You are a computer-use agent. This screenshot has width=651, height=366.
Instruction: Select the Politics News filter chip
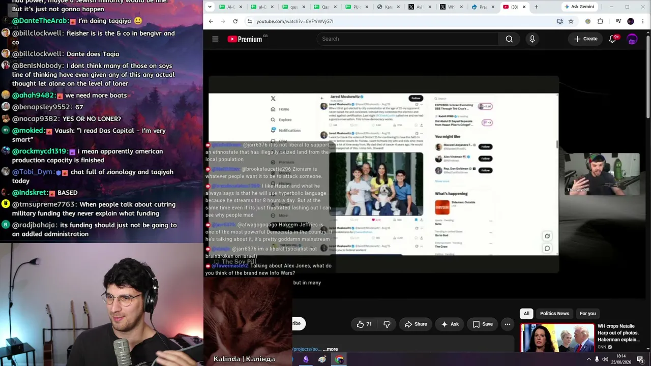[554, 314]
